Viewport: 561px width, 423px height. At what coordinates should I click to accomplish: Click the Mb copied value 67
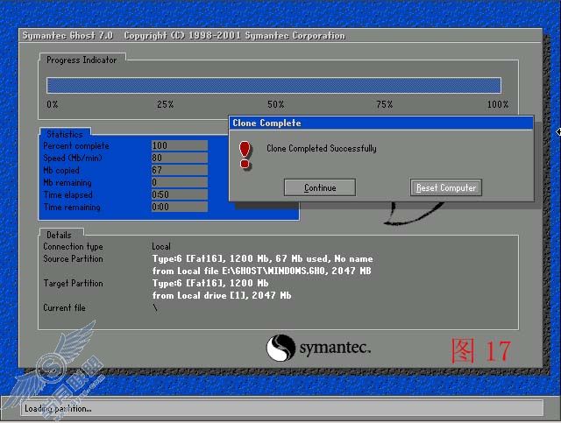pyautogui.click(x=179, y=170)
